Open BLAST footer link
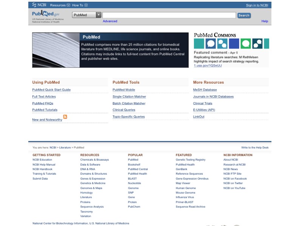This screenshot has height=226, width=302. [x=133, y=179]
